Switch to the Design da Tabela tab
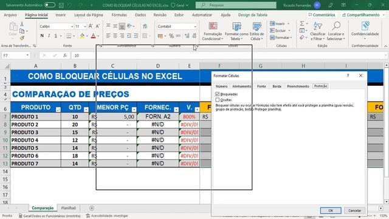Screen dimensions: 389x219 253,15
